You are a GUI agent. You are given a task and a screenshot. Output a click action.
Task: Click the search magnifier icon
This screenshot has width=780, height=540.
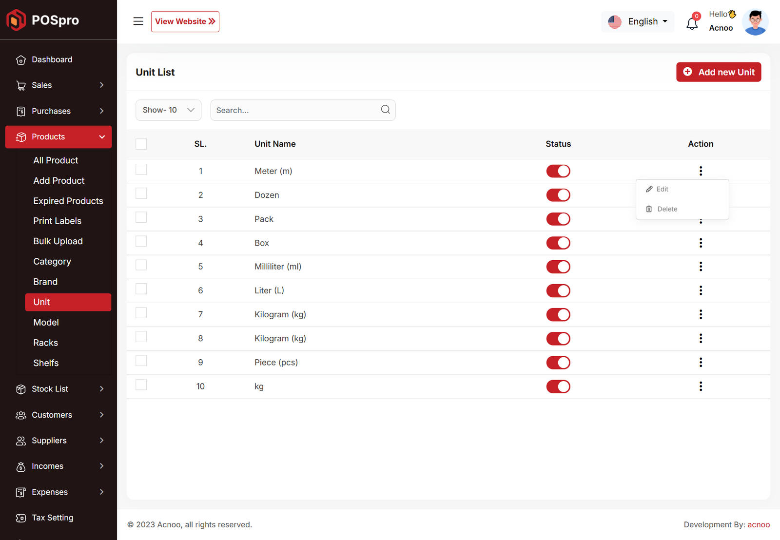(x=385, y=110)
